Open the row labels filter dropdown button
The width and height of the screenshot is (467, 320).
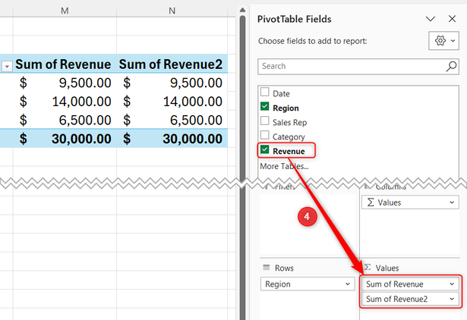tap(7, 66)
